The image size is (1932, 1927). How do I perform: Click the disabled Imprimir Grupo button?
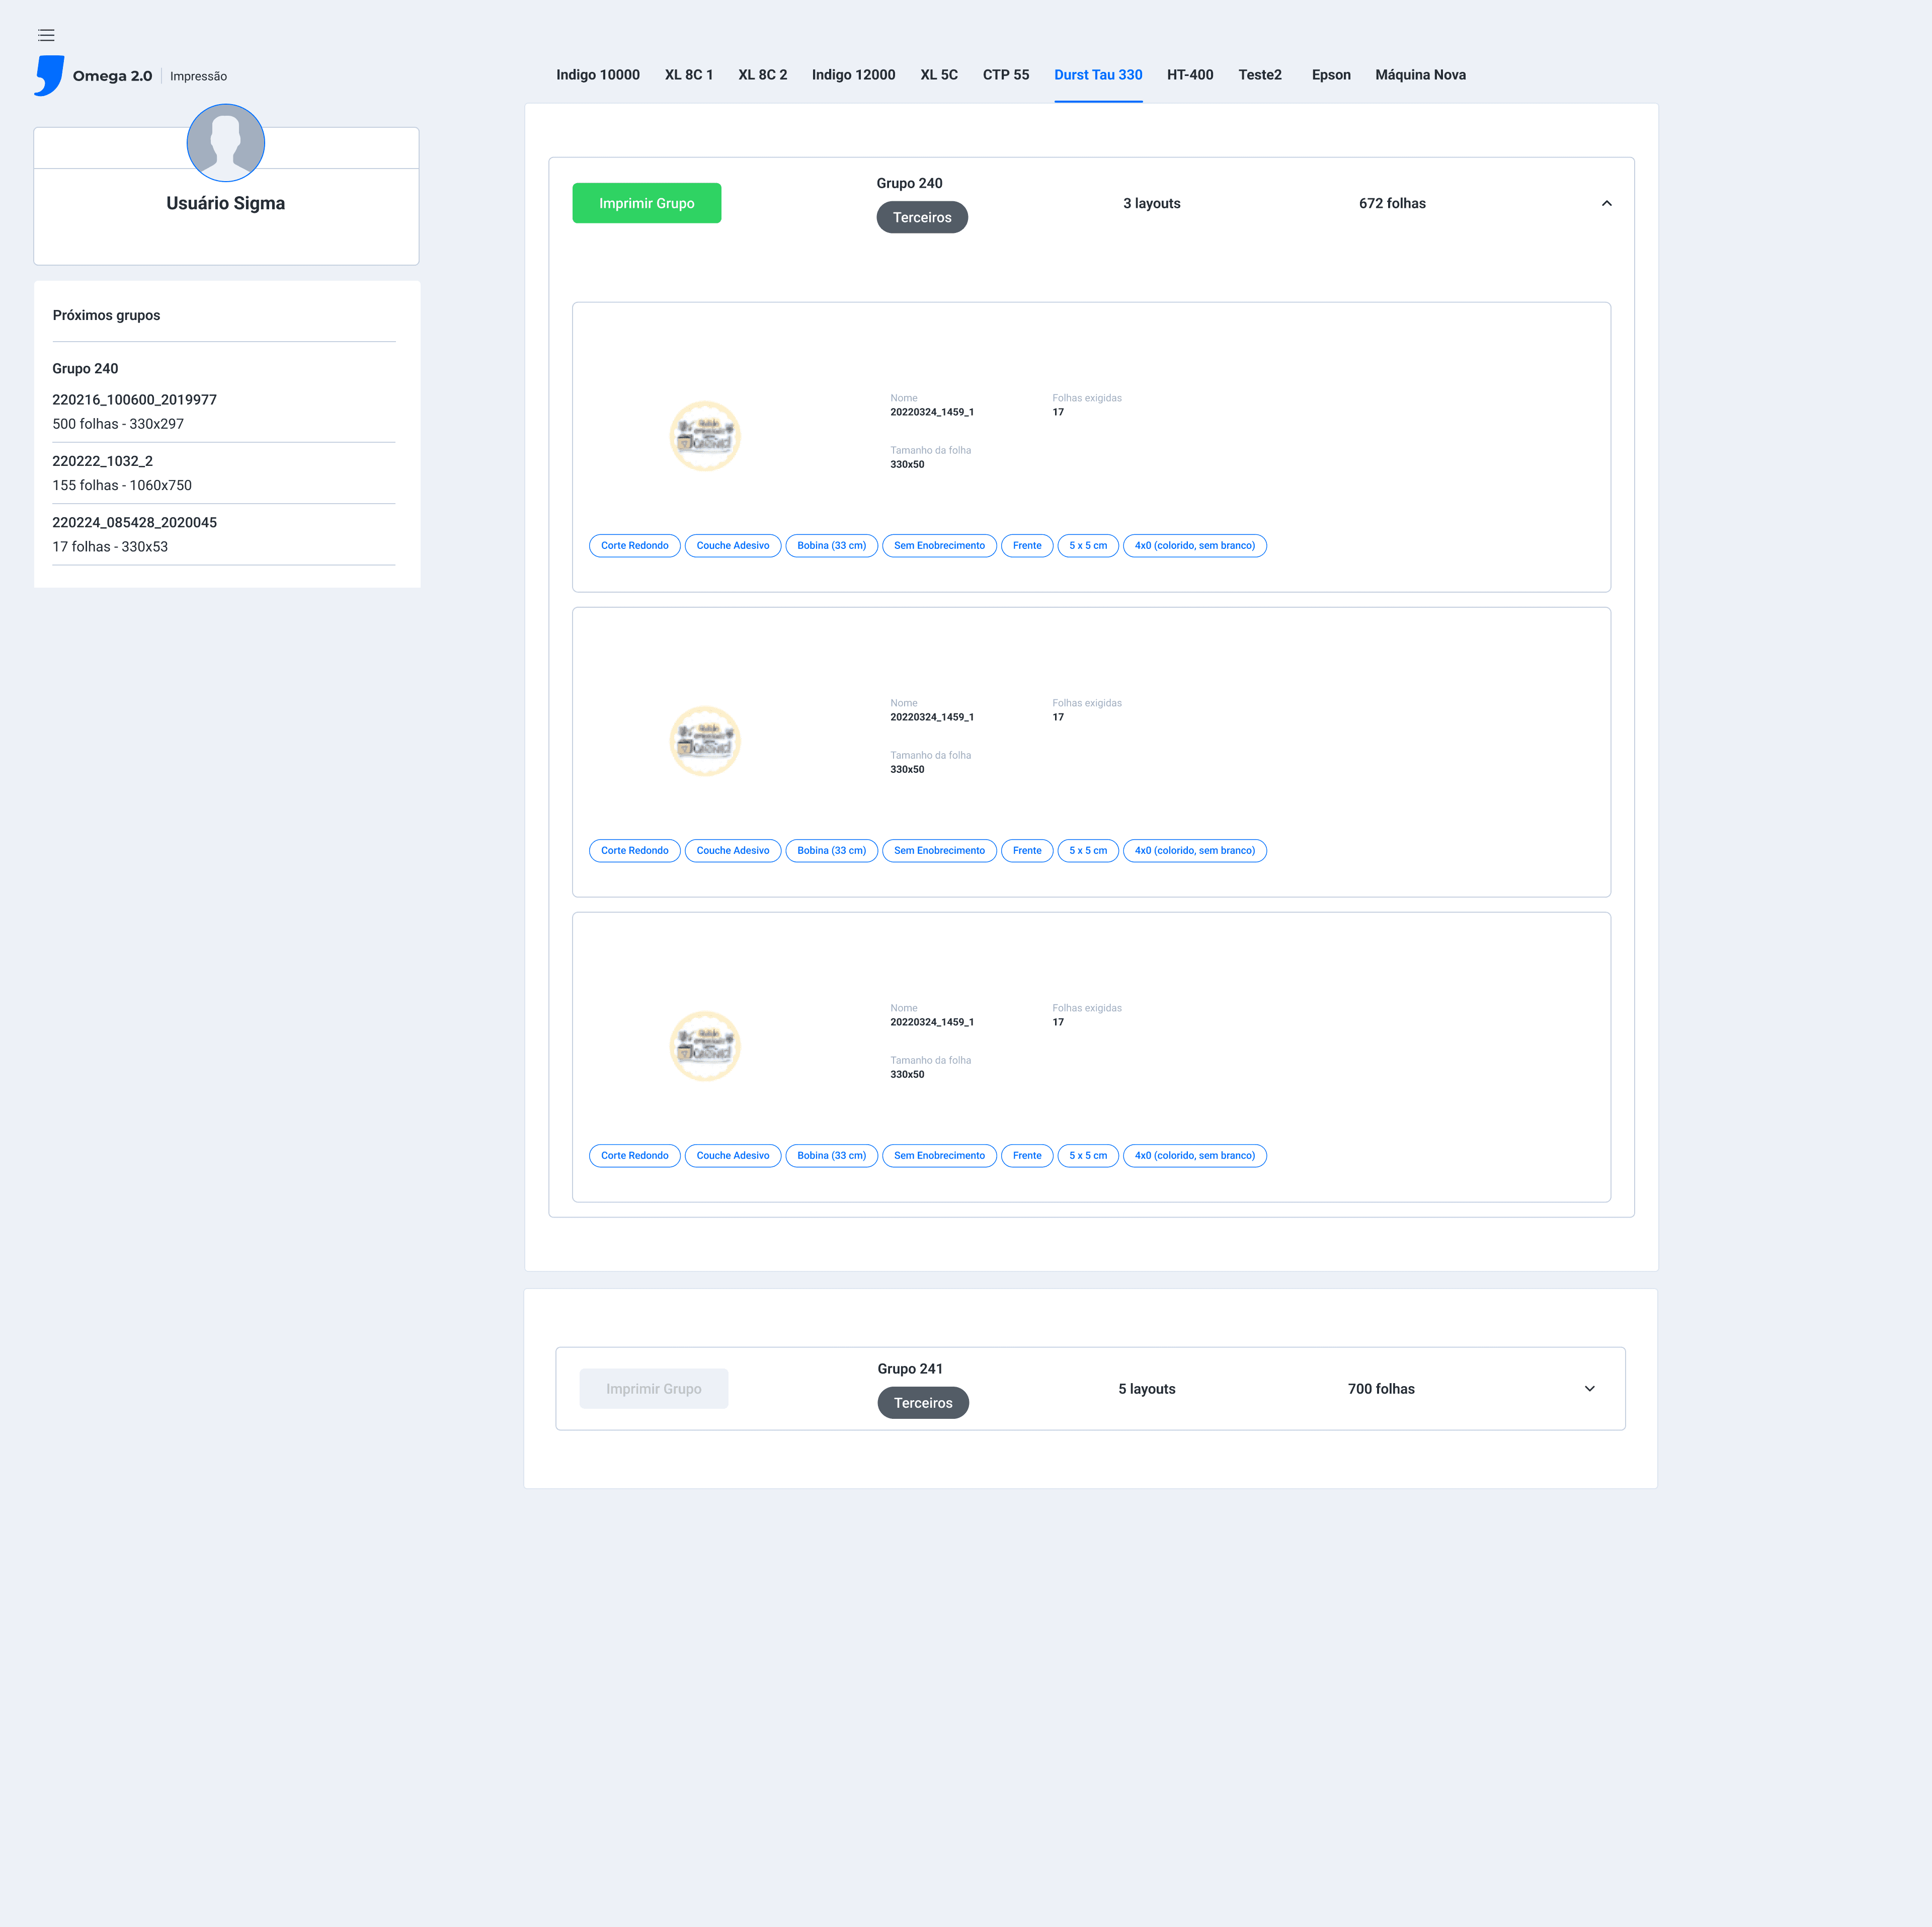pyautogui.click(x=653, y=1388)
